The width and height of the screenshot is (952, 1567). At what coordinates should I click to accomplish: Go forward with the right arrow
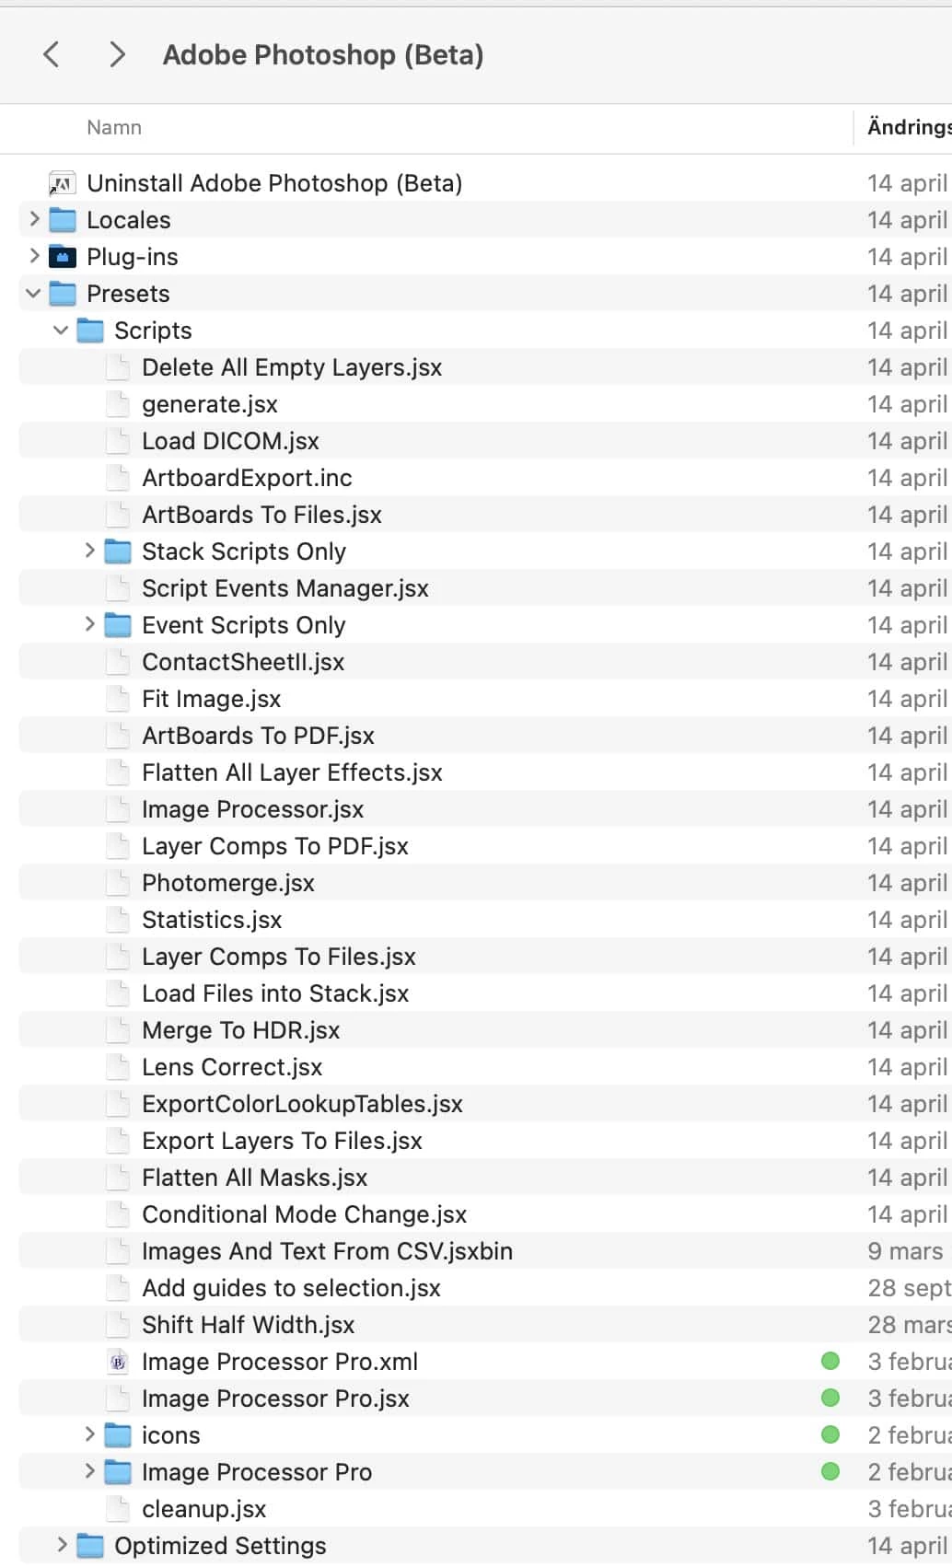117,54
